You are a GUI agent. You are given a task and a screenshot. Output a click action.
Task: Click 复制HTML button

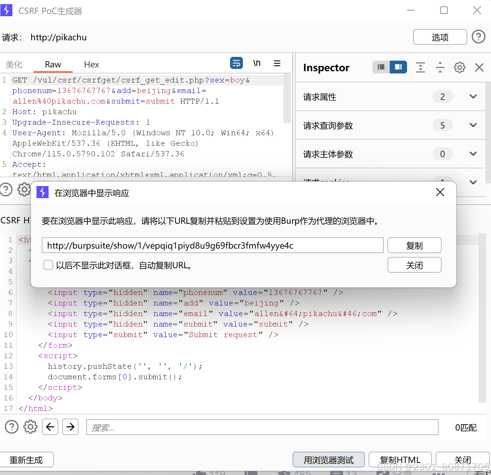pyautogui.click(x=400, y=460)
